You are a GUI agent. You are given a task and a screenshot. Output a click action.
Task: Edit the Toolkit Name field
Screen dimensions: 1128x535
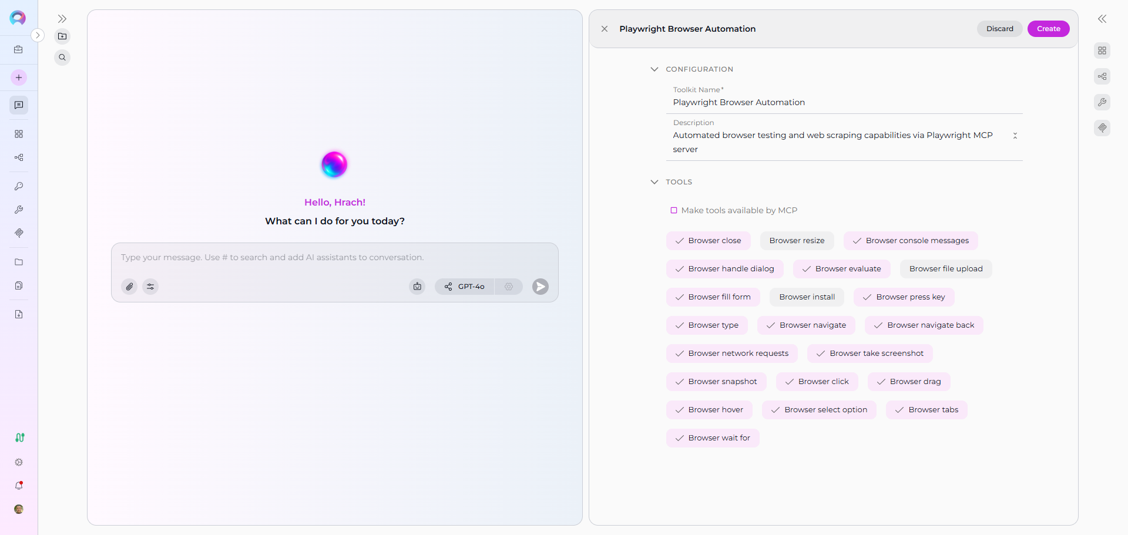846,103
